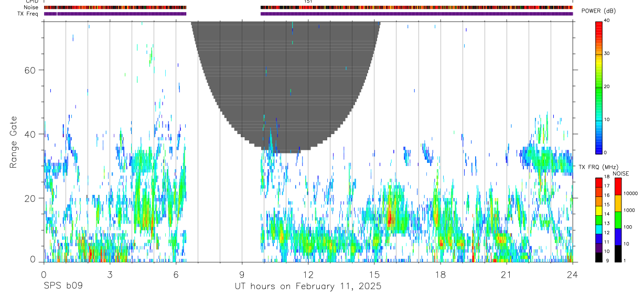Pick the purple 10 MHz swatch in TX FRQ legend
This screenshot has width=644, height=297.
click(599, 248)
